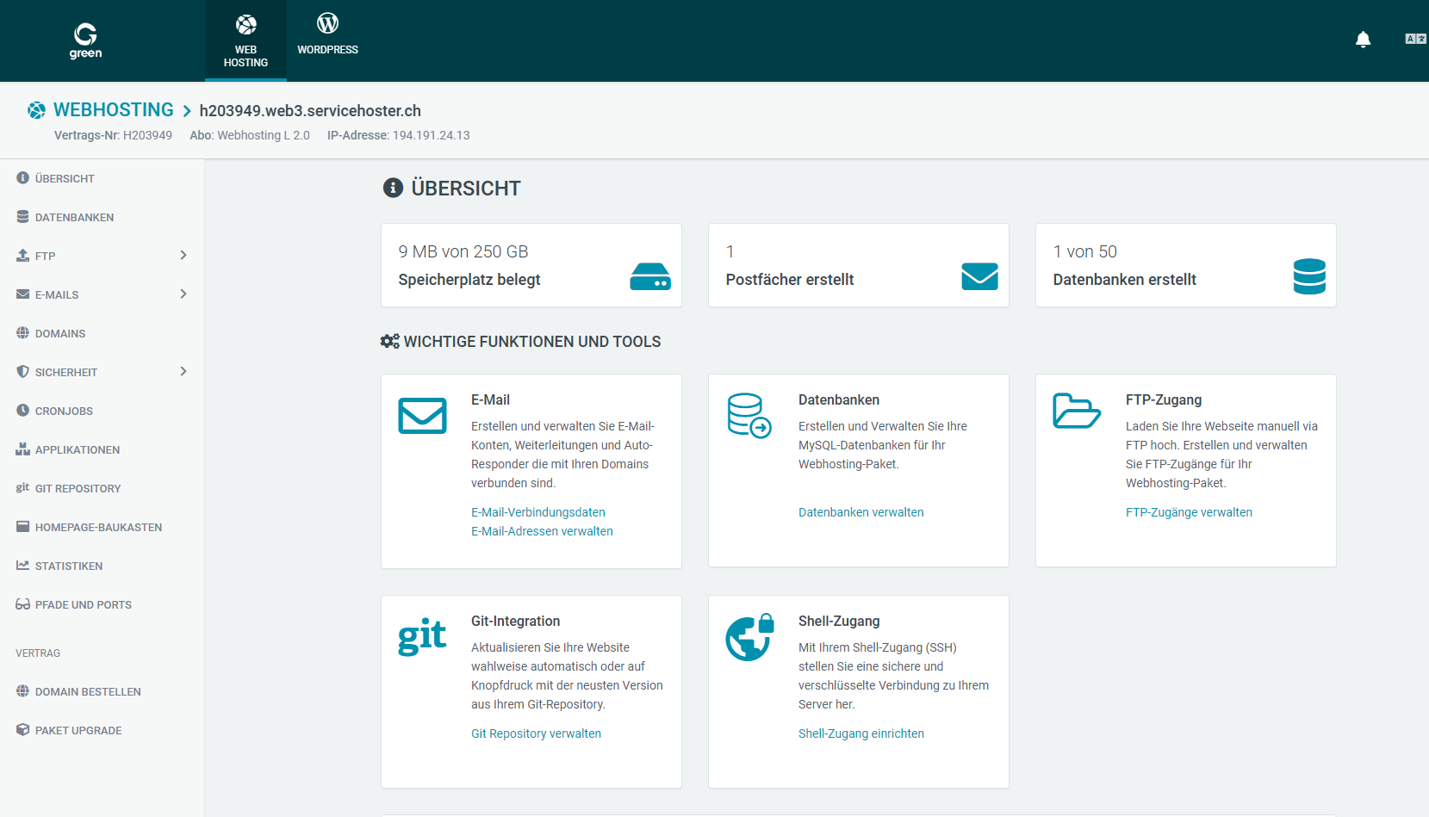The image size is (1429, 817).
Task: Click the Pfade und Ports glasses icon
Action: click(22, 603)
